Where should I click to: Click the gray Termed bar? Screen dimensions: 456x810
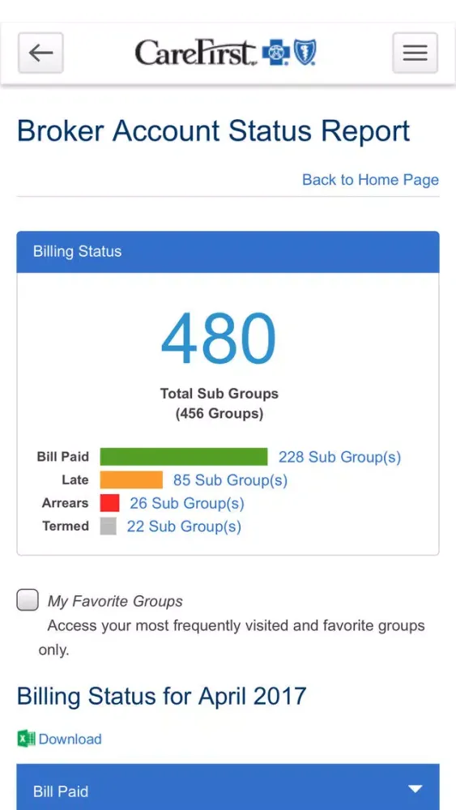pos(108,526)
